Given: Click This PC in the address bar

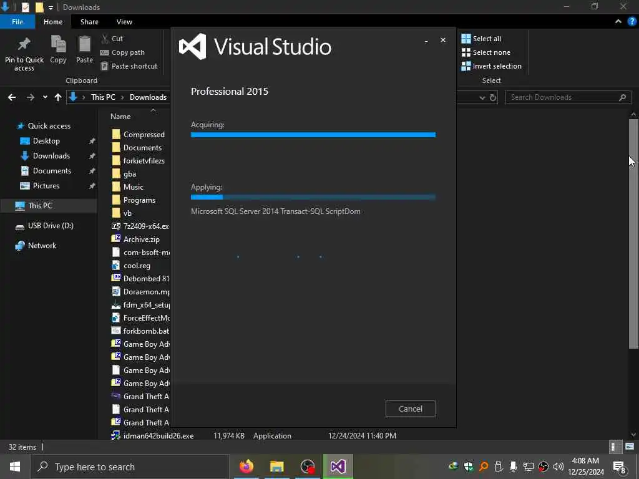Looking at the screenshot, I should (103, 97).
